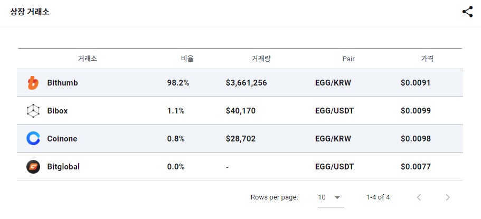
Task: Select the 98.2% ratio cell
Action: [x=178, y=83]
